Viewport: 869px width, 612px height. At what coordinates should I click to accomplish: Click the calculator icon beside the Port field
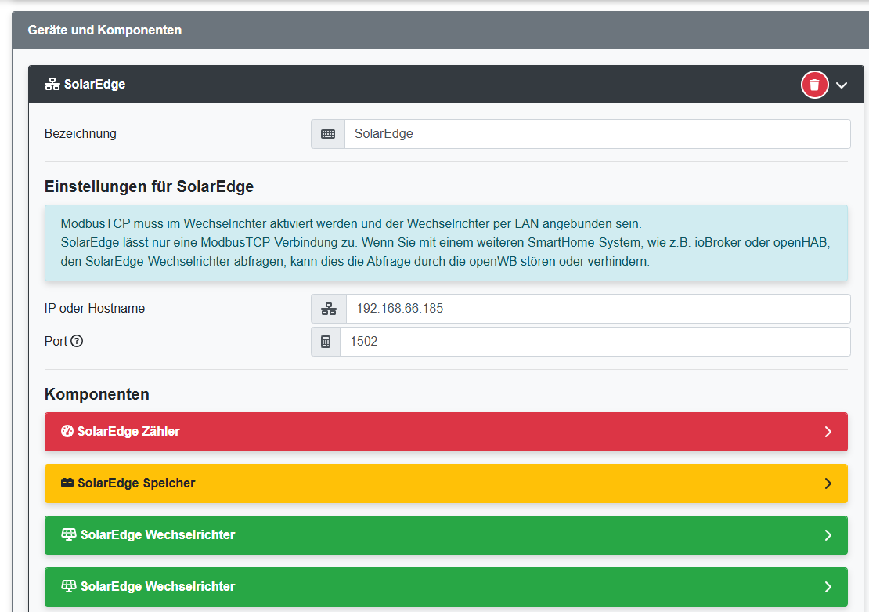(x=326, y=342)
